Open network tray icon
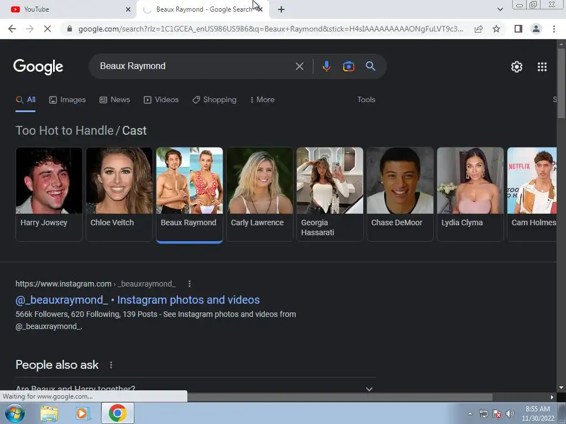This screenshot has height=424, width=566. point(483,414)
